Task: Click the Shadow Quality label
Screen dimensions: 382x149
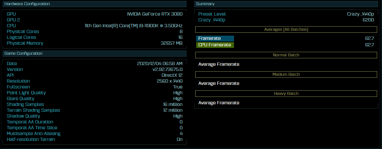Action: coord(23,116)
